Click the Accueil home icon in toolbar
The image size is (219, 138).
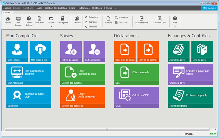pyautogui.click(x=8, y=20)
